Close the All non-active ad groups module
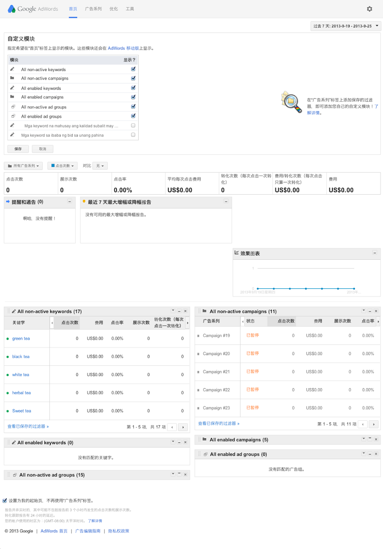This screenshot has width=383, height=549. click(185, 475)
